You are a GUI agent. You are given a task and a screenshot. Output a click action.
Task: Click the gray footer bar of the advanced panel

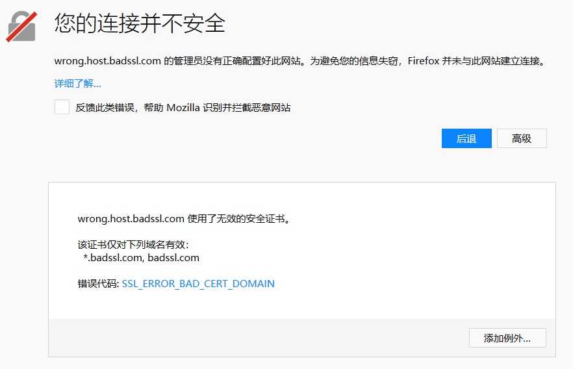point(260,338)
